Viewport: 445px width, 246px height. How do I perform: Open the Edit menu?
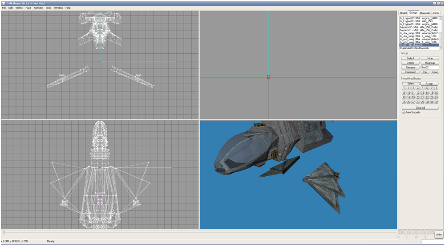coord(11,8)
